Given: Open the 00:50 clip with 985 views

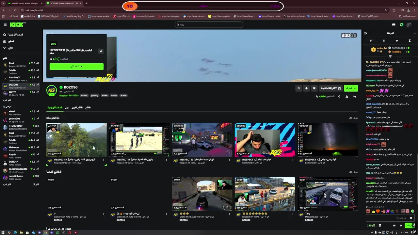Looking at the screenshot, I should pos(265,194).
